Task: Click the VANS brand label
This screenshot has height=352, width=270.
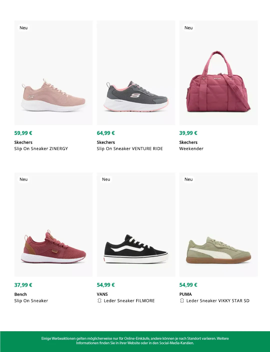Action: click(102, 294)
